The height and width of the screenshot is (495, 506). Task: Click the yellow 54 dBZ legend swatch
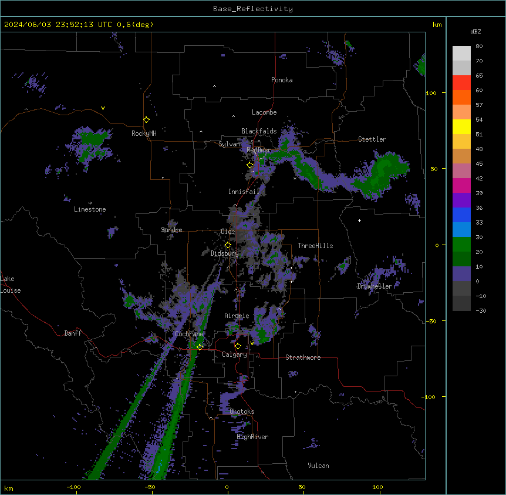click(461, 126)
